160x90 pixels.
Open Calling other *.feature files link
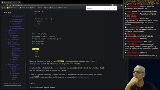[x=16, y=50]
